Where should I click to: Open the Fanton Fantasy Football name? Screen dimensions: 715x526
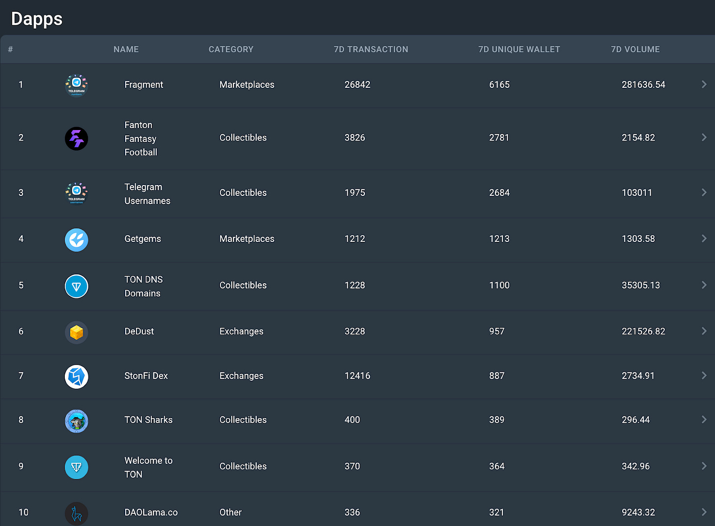[x=141, y=138]
